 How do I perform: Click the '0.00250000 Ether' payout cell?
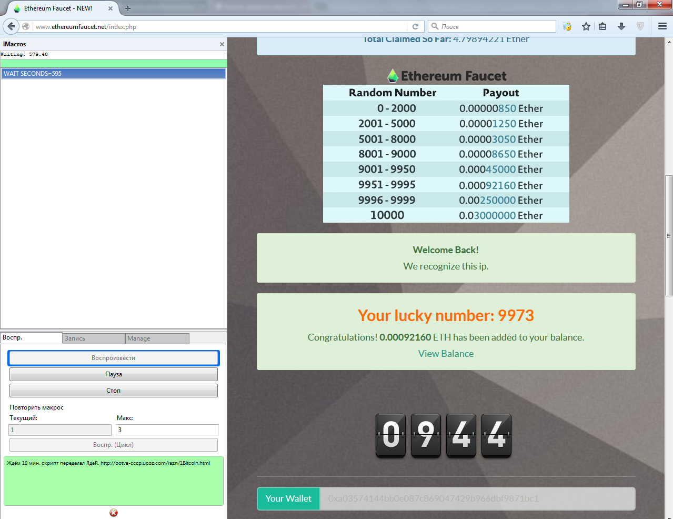(501, 200)
